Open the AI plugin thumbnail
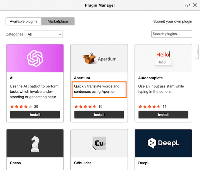 click(35, 58)
